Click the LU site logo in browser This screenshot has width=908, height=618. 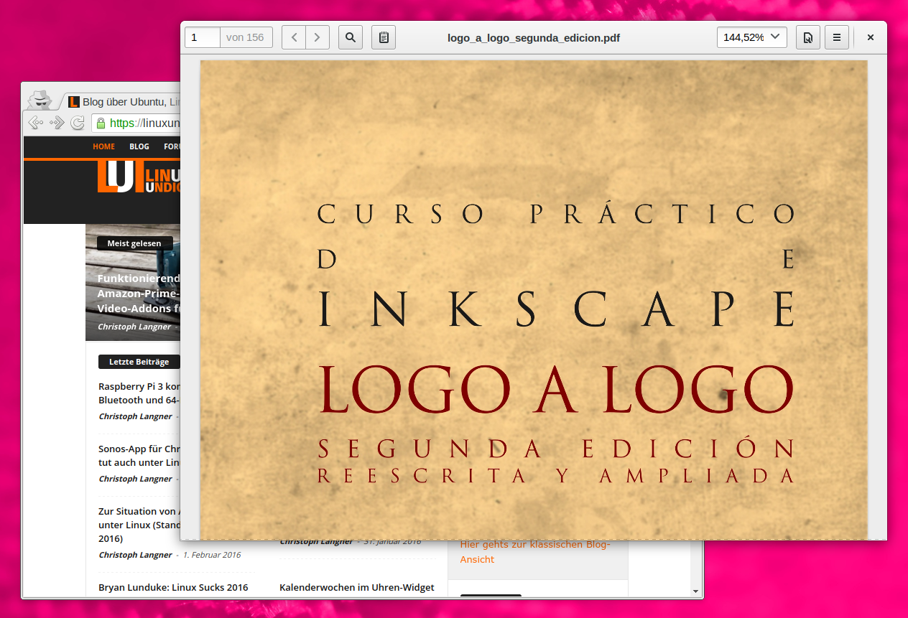(x=138, y=177)
